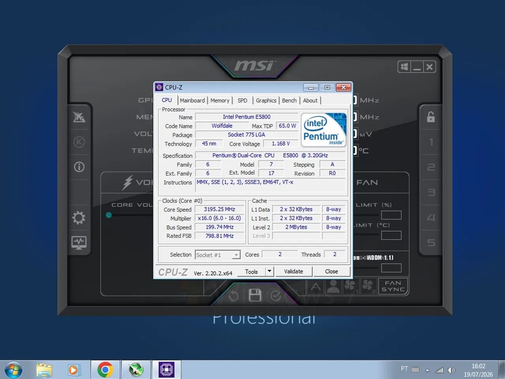Minimize the MSI Afterburner window
This screenshot has height=379, width=505.
[x=417, y=67]
